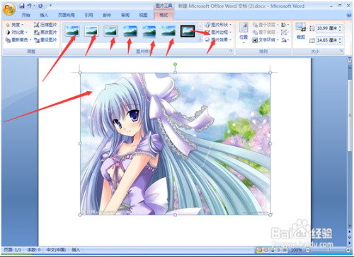Apply fifth picture style with reflection

coord(149,31)
